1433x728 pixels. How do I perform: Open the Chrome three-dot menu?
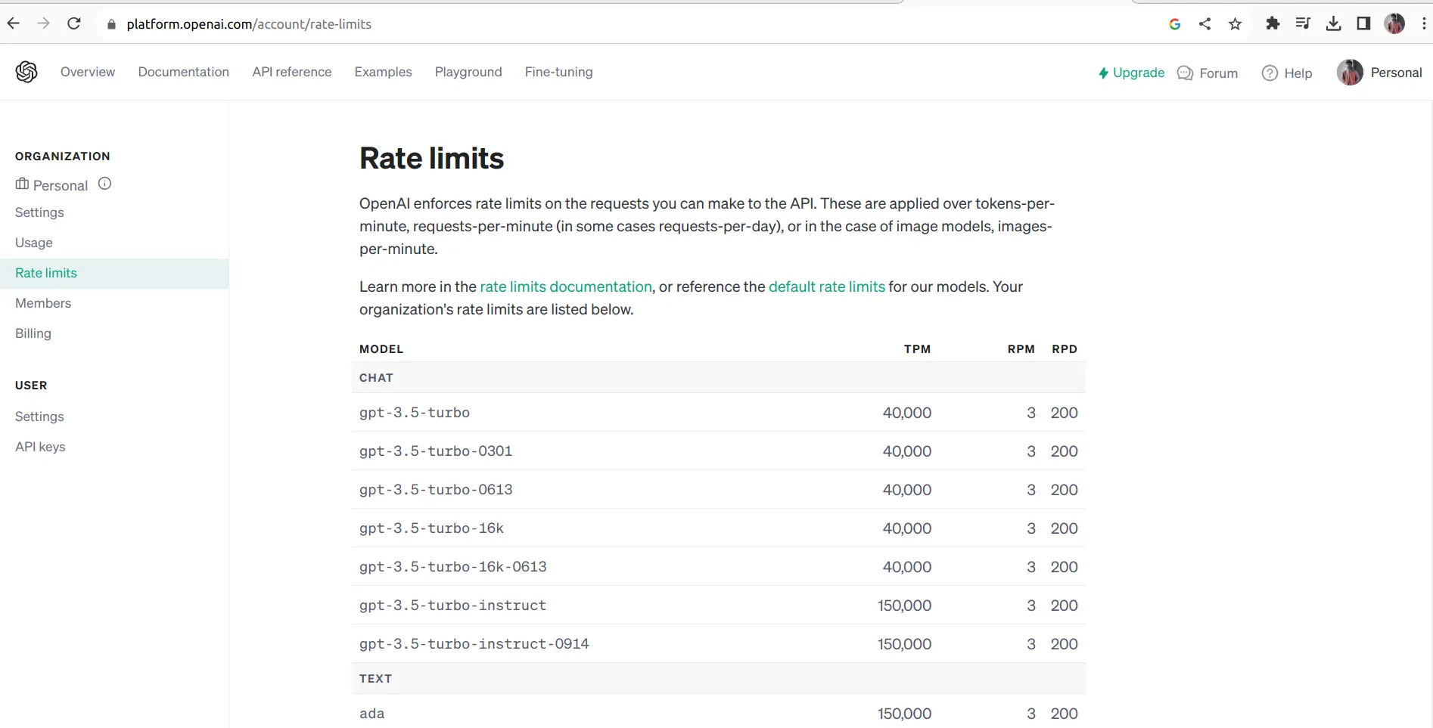pyautogui.click(x=1424, y=23)
